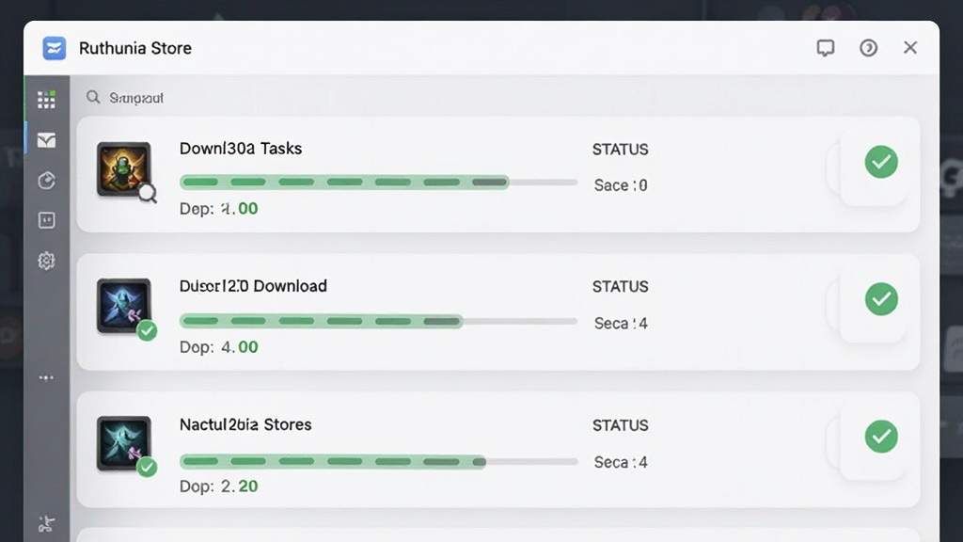Click the 'Dop: 2.20' value

point(218,486)
